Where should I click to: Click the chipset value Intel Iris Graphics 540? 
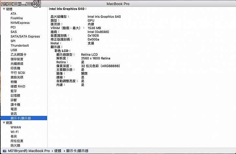[104, 17]
